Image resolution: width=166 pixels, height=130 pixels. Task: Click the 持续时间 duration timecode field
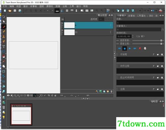[x=124, y=36]
